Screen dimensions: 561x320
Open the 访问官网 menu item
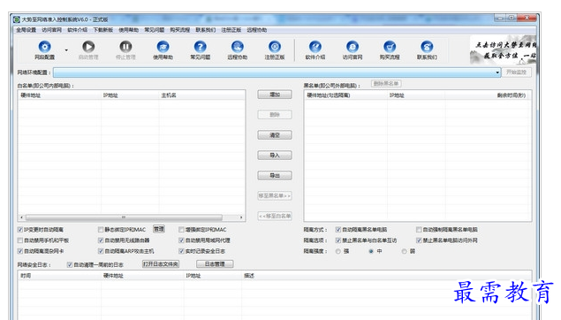point(51,30)
